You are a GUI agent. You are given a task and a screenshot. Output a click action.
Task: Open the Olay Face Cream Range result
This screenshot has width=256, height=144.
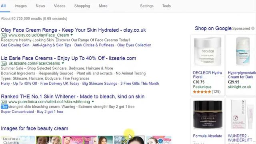pos(73,30)
